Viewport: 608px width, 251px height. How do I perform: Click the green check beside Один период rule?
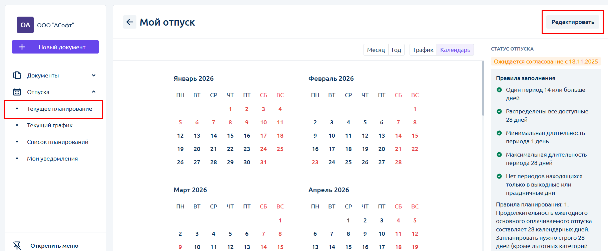[x=499, y=90]
